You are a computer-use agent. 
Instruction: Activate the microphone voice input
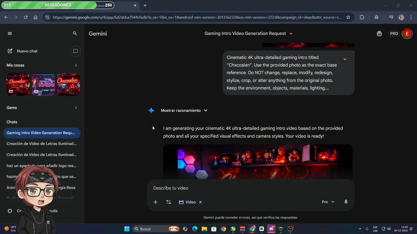coord(346,202)
